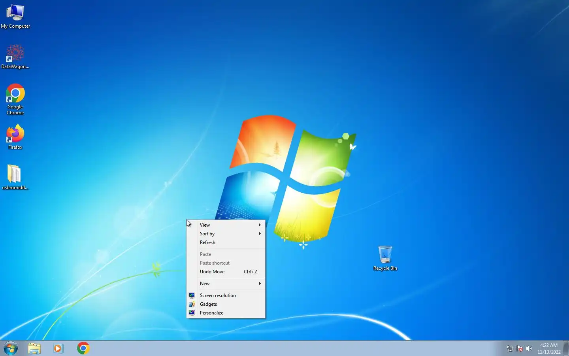
Task: Select the Firefox desktop shortcut
Action: click(15, 137)
